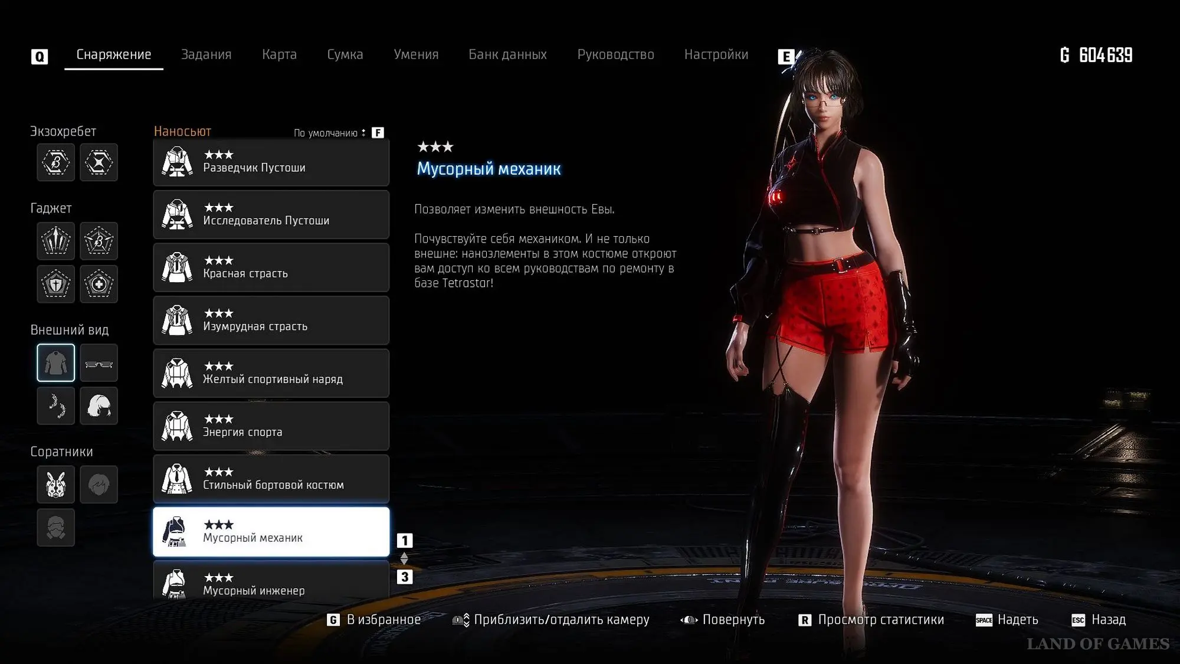Click В избранное favorite button
This screenshot has width=1180, height=664.
coord(374,620)
